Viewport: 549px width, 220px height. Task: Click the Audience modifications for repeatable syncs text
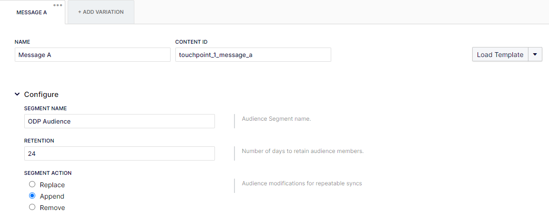click(x=302, y=183)
